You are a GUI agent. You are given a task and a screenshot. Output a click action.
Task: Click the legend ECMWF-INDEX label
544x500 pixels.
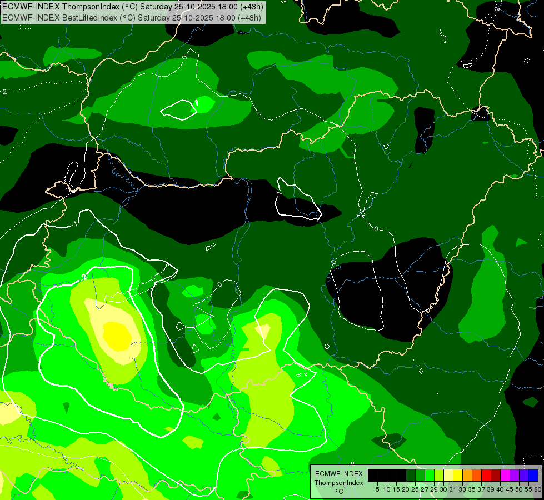click(x=339, y=474)
